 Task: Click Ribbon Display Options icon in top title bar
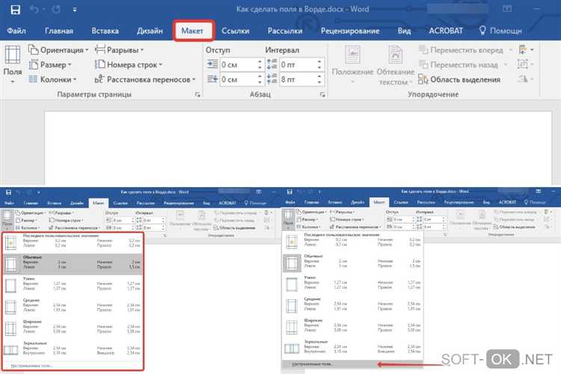tap(507, 8)
